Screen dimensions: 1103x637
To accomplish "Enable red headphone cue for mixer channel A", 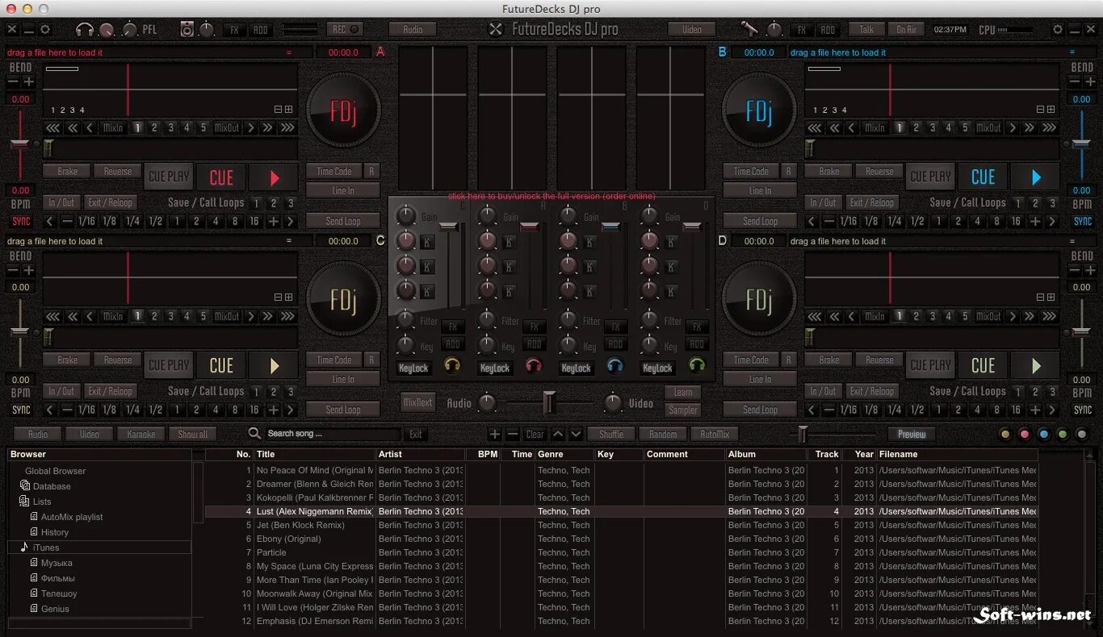I will pos(534,367).
